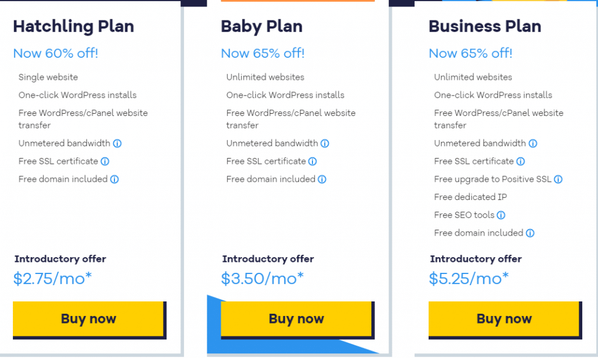Click info icon for Free upgrade to Positive SSL
The image size is (598, 358).
click(x=558, y=180)
